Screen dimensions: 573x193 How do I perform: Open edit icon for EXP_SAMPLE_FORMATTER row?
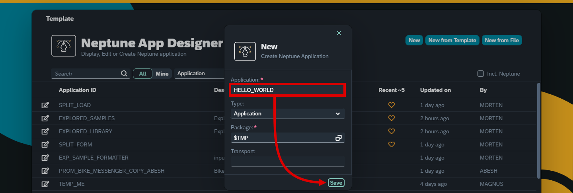pyautogui.click(x=45, y=158)
